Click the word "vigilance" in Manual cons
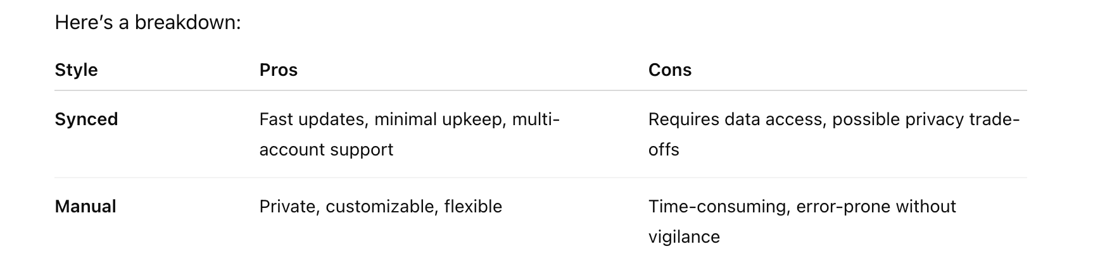Image resolution: width=1093 pixels, height=268 pixels. tap(684, 237)
